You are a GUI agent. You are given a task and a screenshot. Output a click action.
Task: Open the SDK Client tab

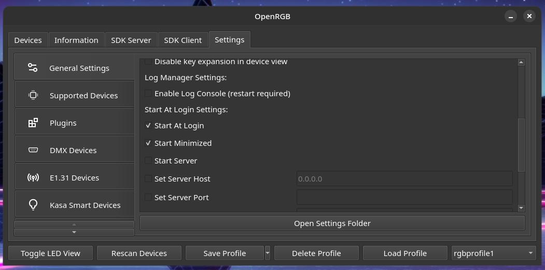(x=183, y=40)
